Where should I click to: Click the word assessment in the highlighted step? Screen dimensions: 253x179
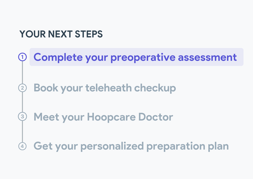click(x=207, y=57)
